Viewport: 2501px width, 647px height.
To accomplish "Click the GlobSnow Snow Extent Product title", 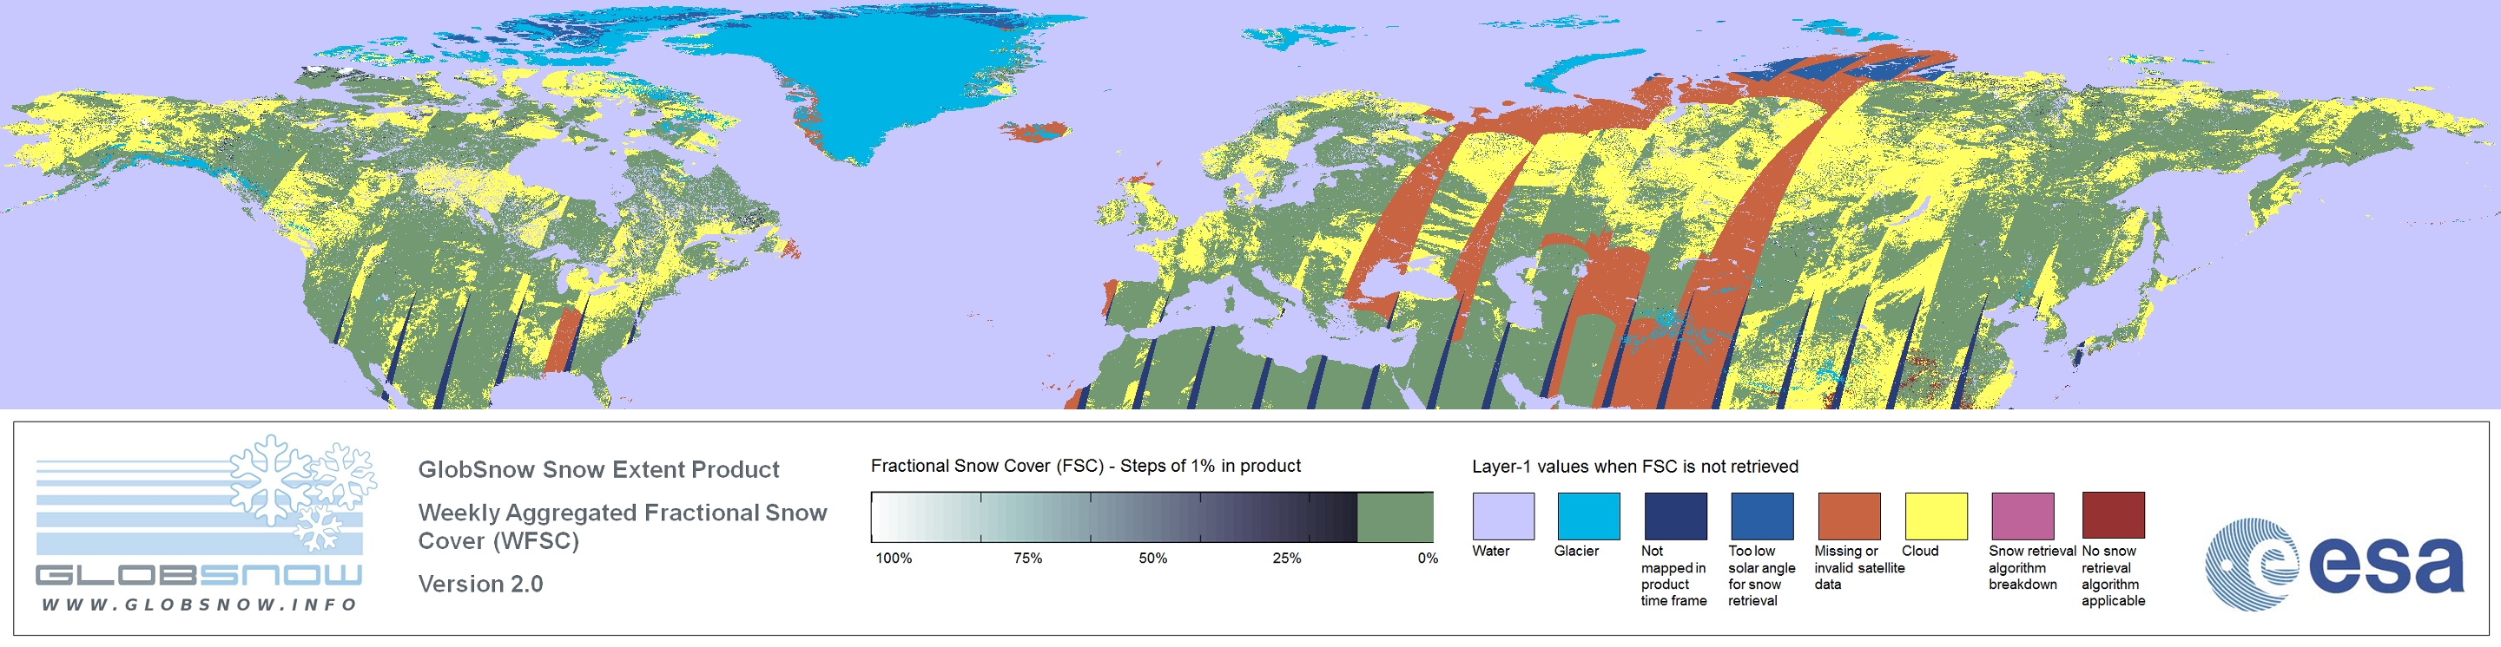I will coord(598,469).
